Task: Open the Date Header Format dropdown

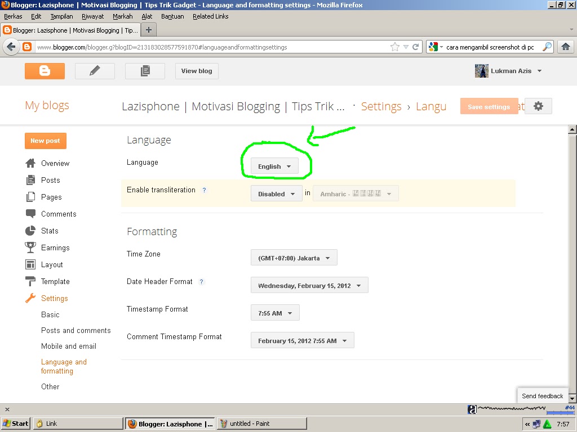Action: [309, 285]
